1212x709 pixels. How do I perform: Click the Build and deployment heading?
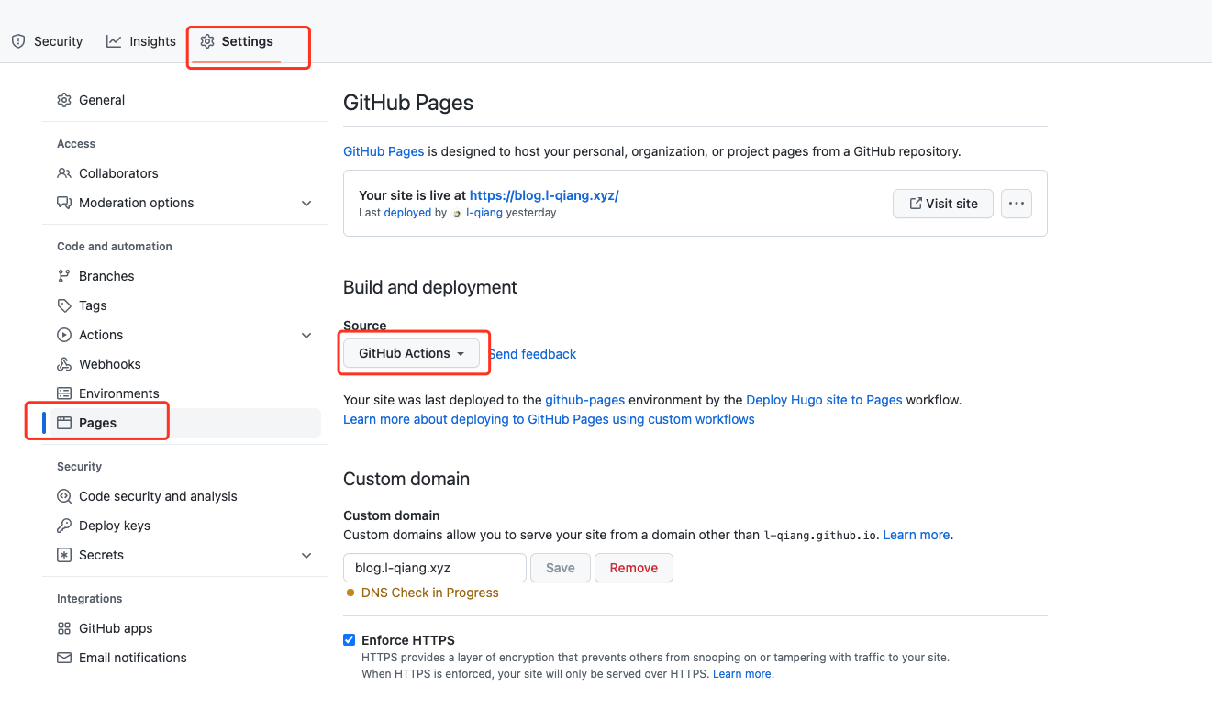click(430, 287)
